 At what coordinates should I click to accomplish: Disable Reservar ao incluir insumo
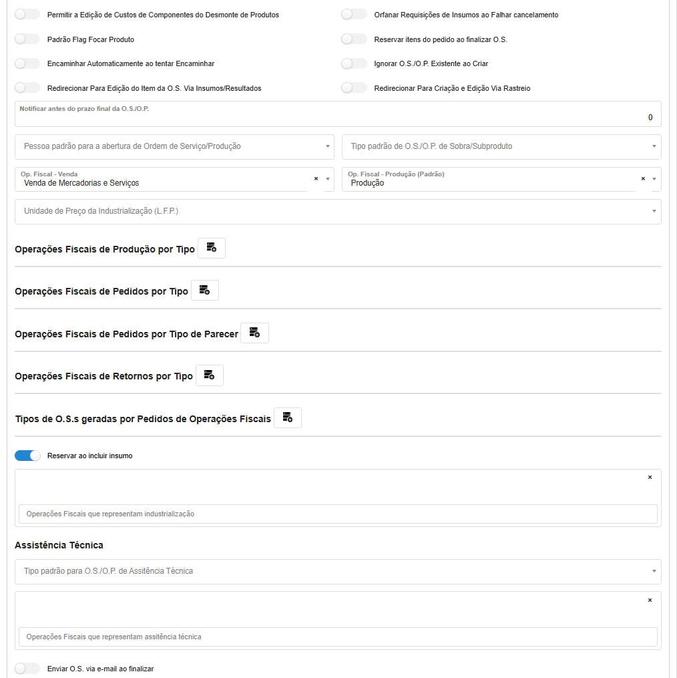click(28, 456)
